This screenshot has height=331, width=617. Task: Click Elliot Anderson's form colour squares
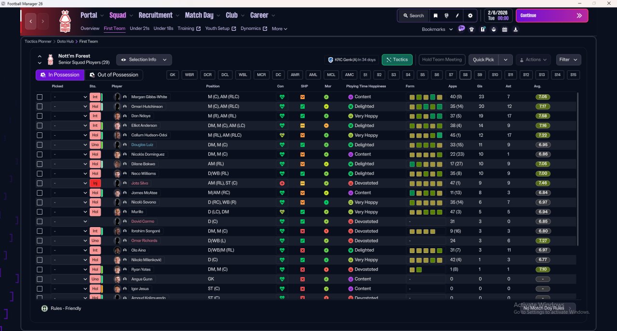click(426, 126)
